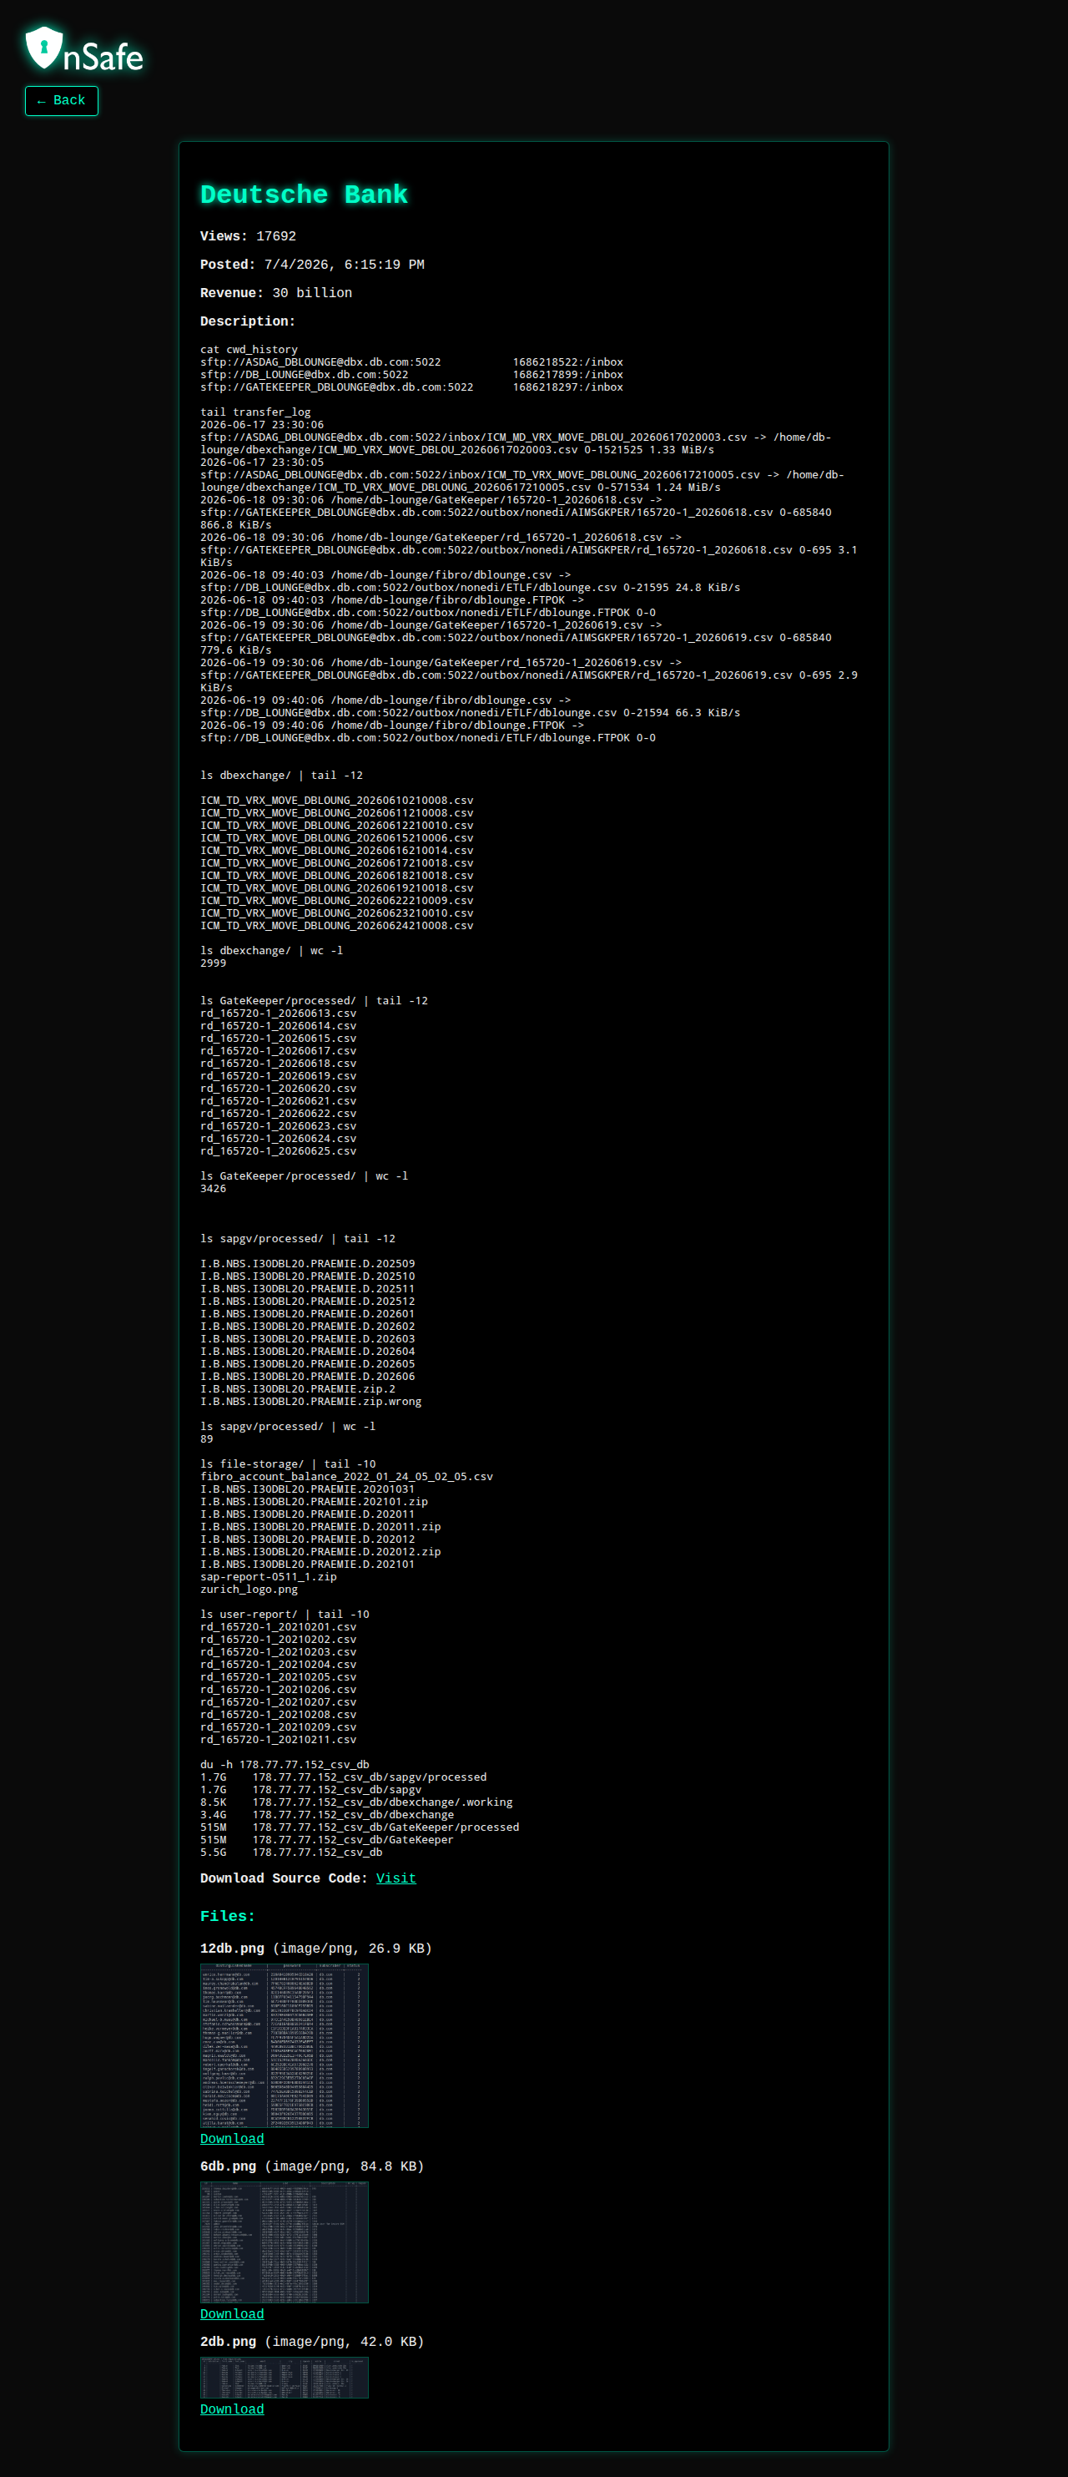Image resolution: width=1068 pixels, height=2477 pixels.
Task: Select the 178.77.77.152_csv_db/dbexchange/.working line
Action: tap(383, 1802)
